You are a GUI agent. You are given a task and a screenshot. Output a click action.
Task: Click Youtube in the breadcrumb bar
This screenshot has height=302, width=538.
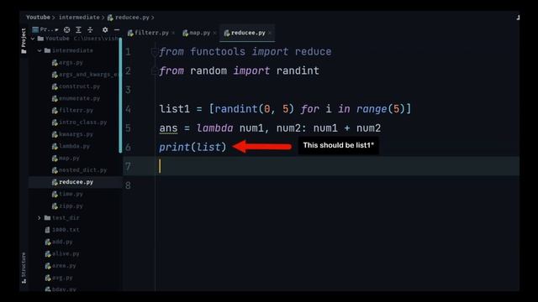38,17
